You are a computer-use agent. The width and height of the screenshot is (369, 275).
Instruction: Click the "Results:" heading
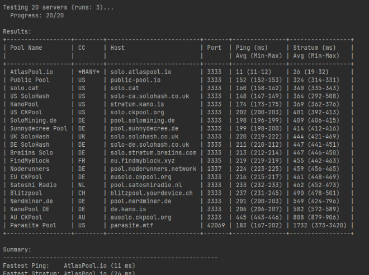click(x=17, y=31)
